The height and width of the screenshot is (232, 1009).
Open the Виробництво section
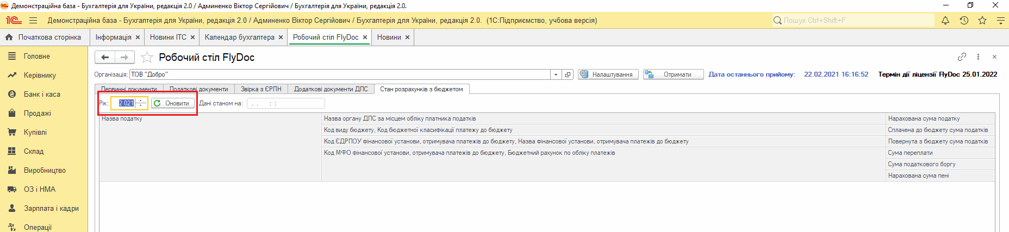pyautogui.click(x=44, y=171)
